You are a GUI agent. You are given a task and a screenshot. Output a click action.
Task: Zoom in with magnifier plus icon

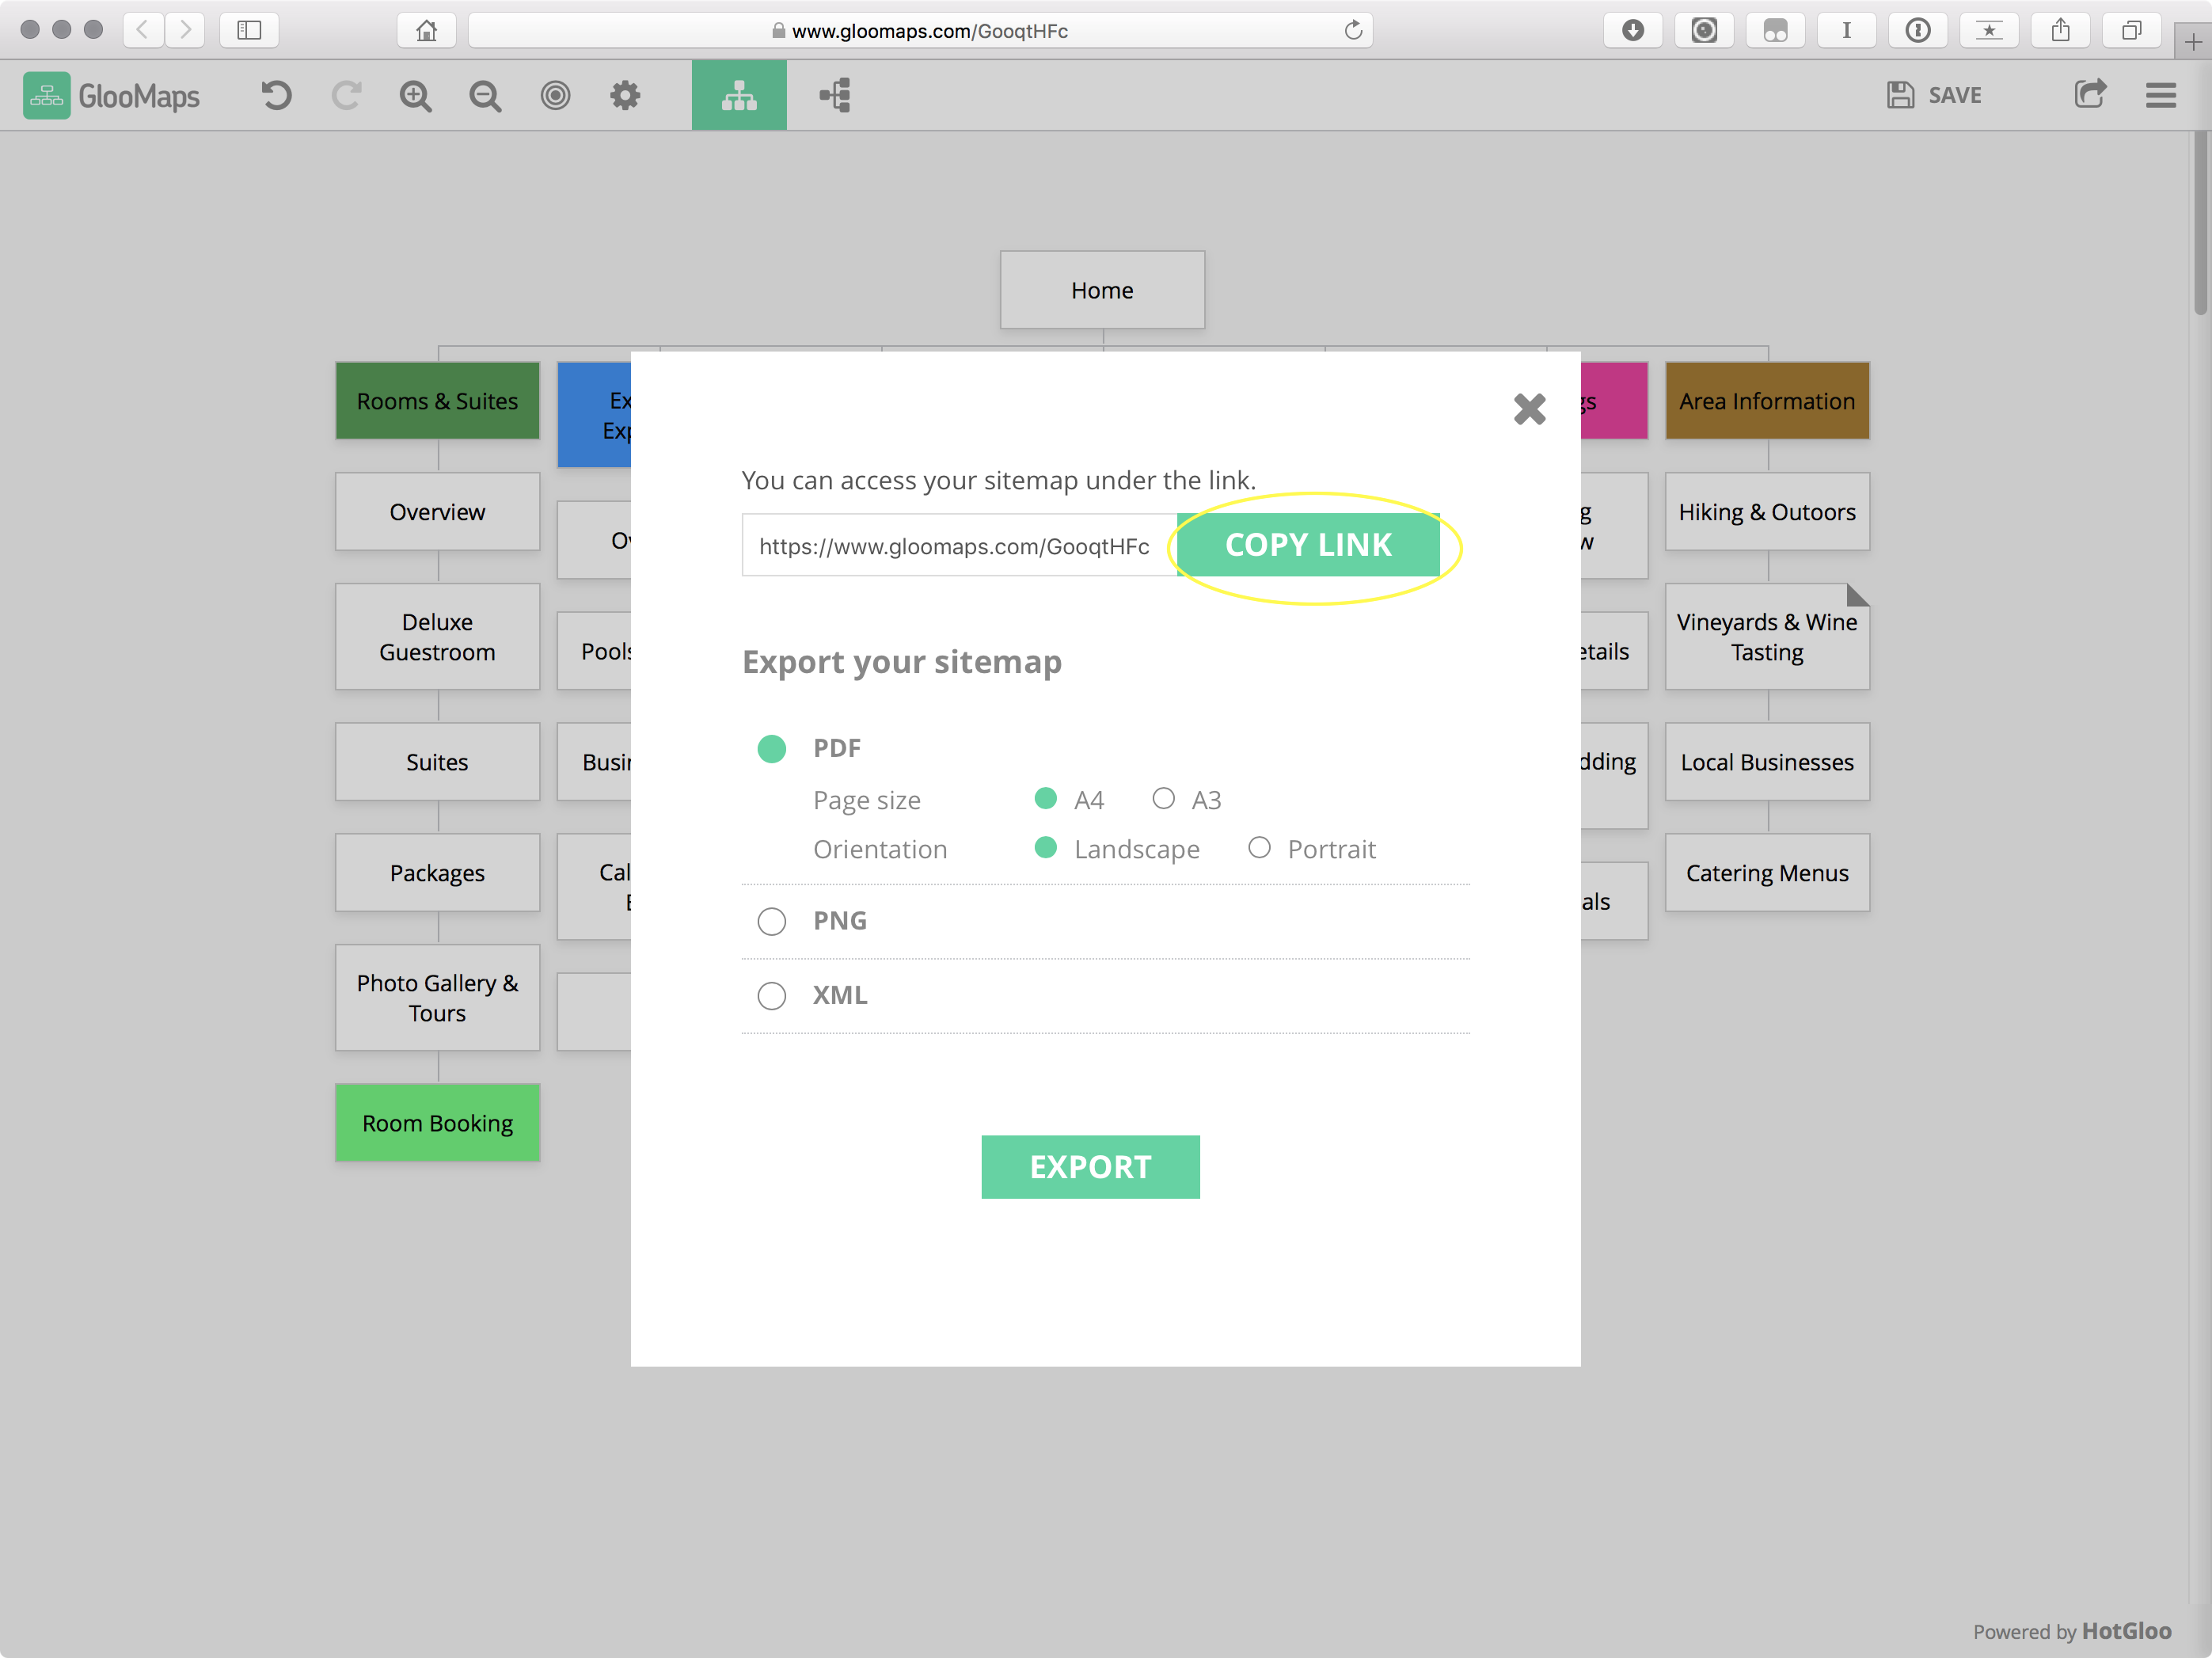click(x=416, y=96)
